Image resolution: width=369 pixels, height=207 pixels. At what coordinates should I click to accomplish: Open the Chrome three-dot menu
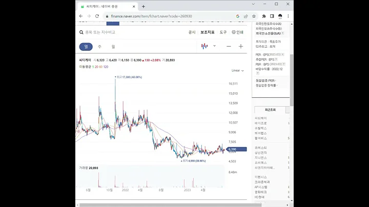[x=288, y=16]
